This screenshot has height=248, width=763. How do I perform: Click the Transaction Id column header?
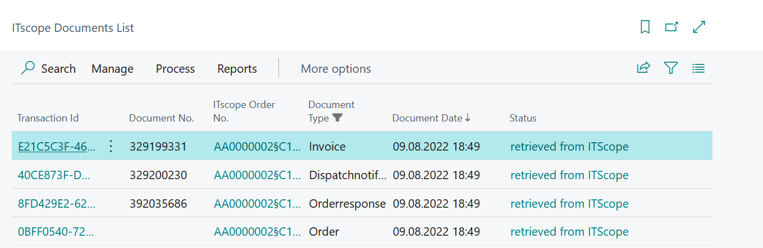point(48,118)
